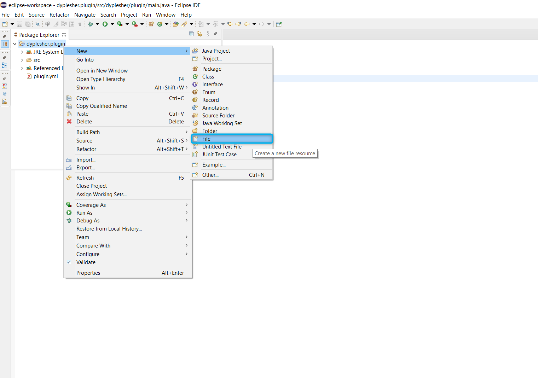Click the Save toolbar icon

(x=19, y=24)
